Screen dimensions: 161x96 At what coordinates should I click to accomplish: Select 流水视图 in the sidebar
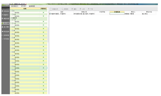coord(5,23)
